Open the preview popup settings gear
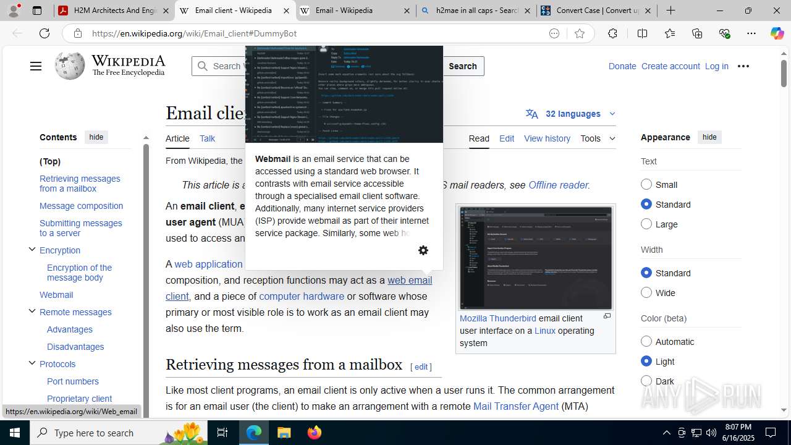Screen dimensions: 791x445 [423, 250]
